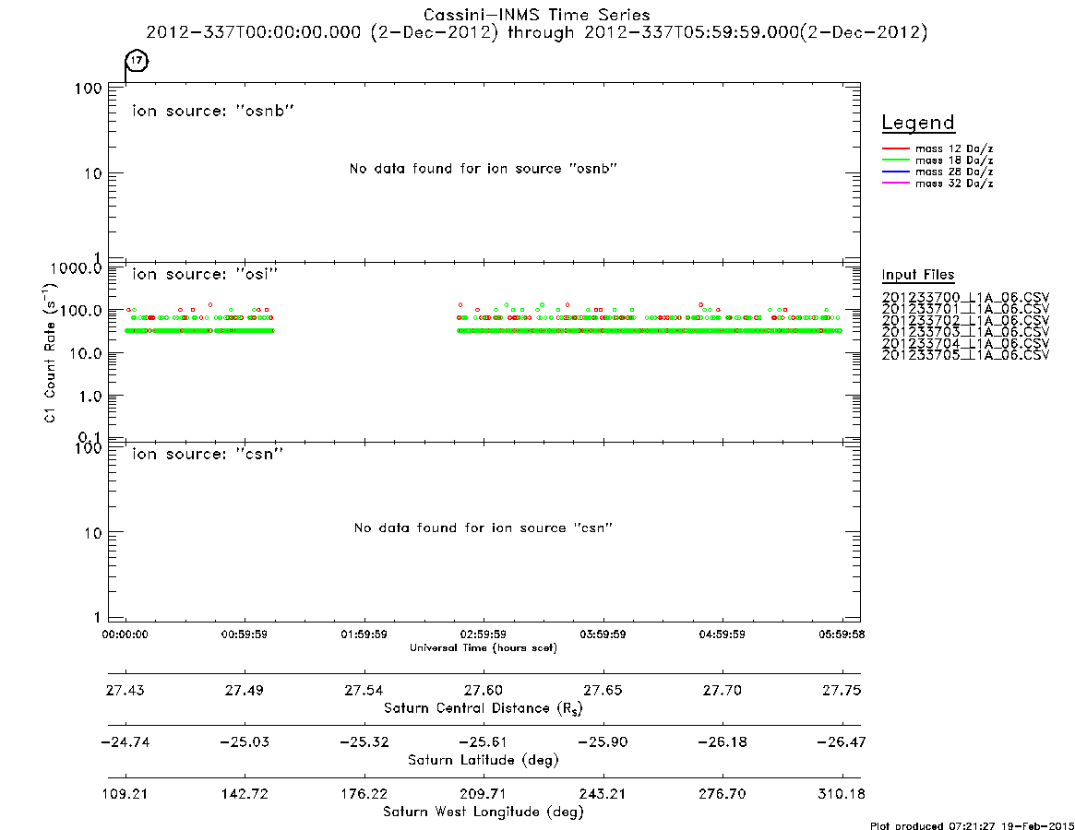1075x830 pixels.
Task: Click the Input Files heading
Action: pyautogui.click(x=918, y=275)
